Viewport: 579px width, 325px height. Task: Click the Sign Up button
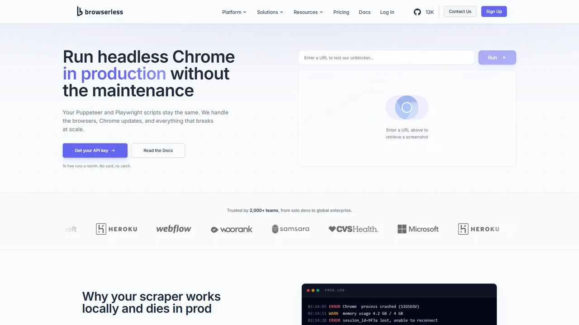[x=494, y=12]
